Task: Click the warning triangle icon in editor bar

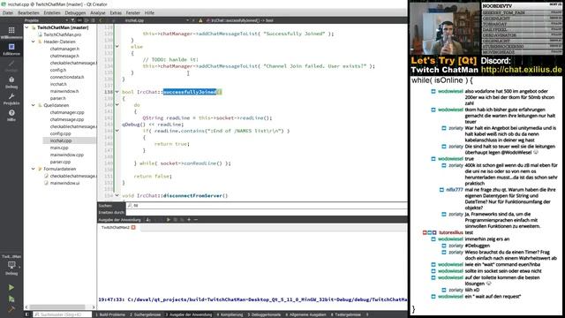Action: 200,20
